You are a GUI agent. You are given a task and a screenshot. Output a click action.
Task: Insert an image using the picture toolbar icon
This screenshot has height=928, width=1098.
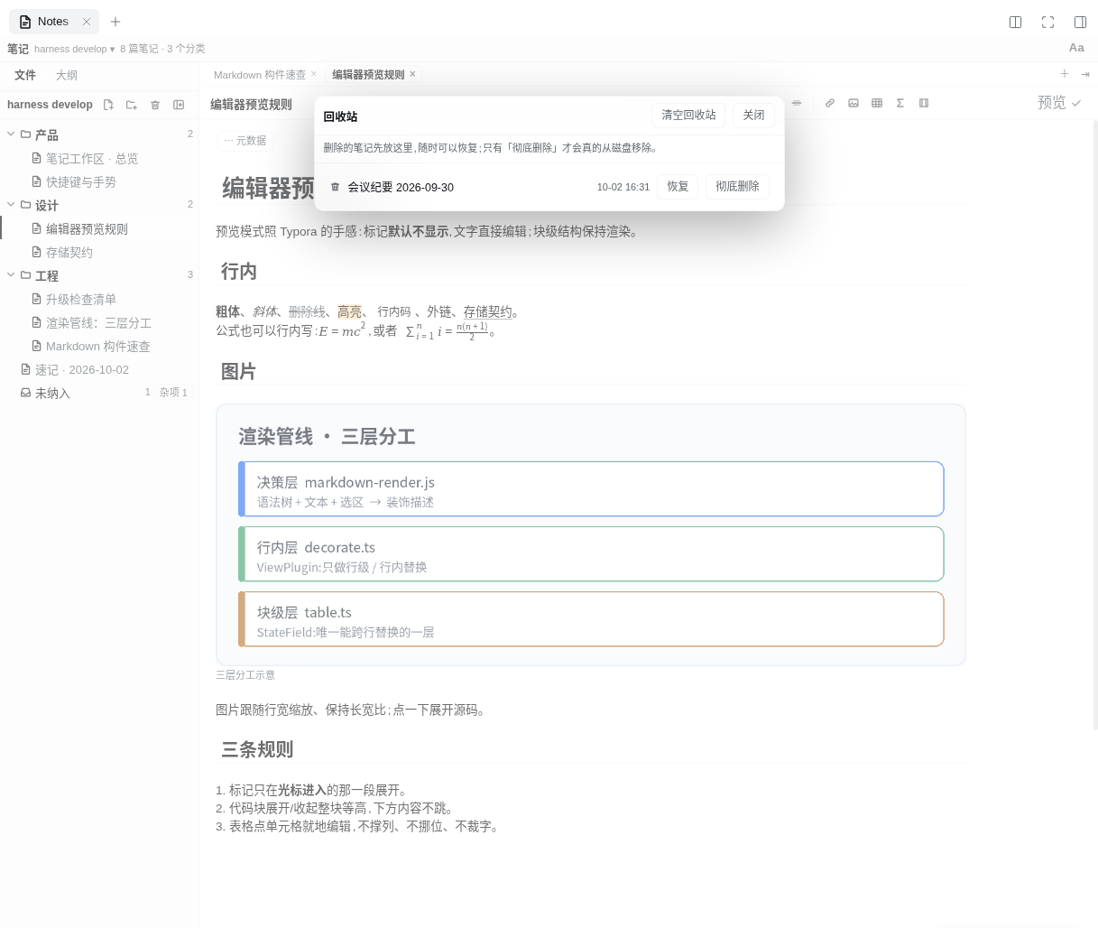pyautogui.click(x=853, y=103)
